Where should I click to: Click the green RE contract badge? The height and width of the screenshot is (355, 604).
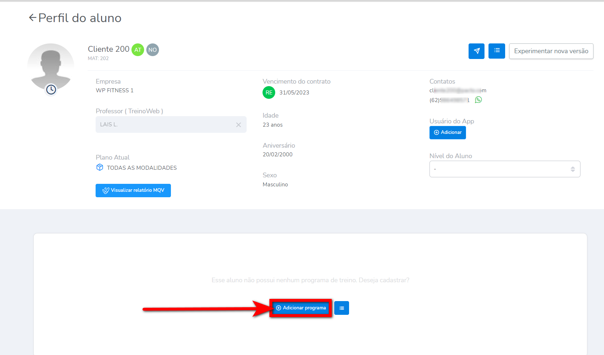[269, 93]
